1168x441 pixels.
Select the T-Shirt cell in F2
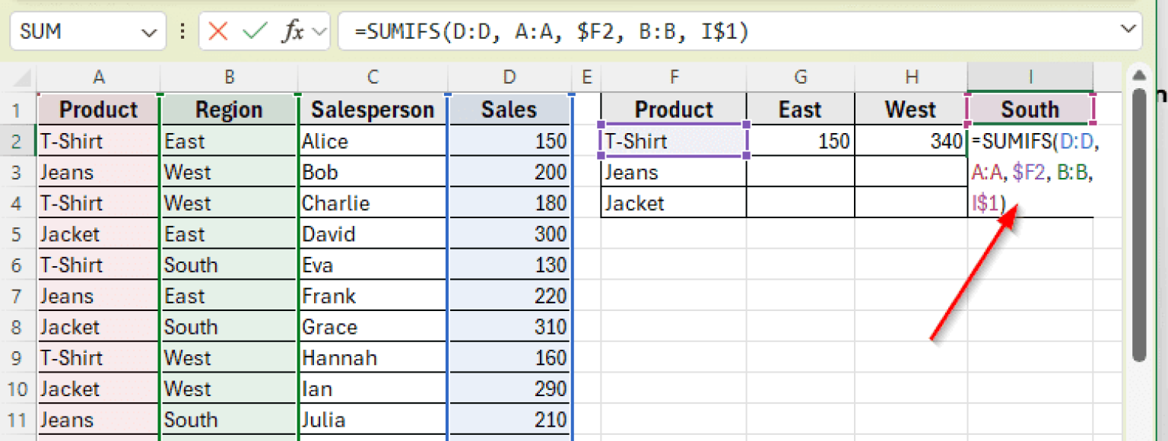click(x=672, y=141)
